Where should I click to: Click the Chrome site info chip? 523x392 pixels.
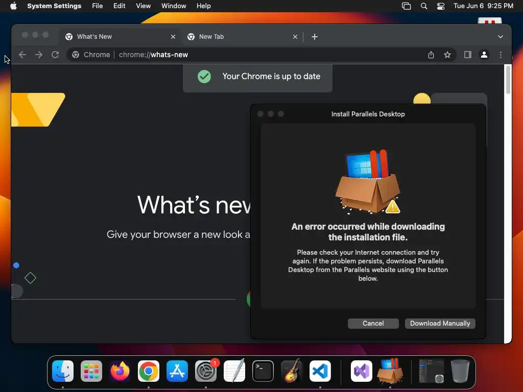click(x=91, y=55)
